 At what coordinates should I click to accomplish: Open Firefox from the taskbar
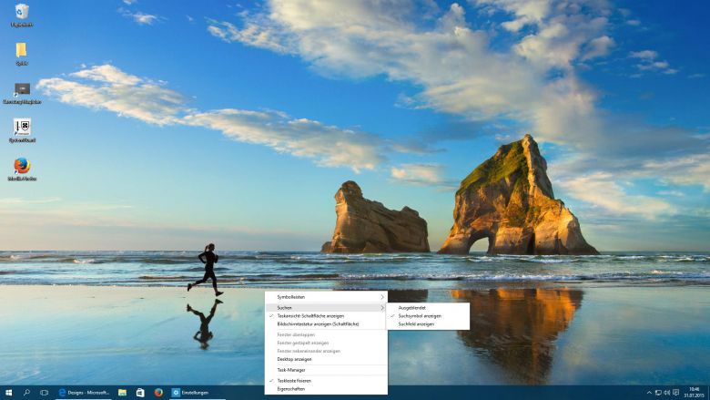click(x=158, y=393)
